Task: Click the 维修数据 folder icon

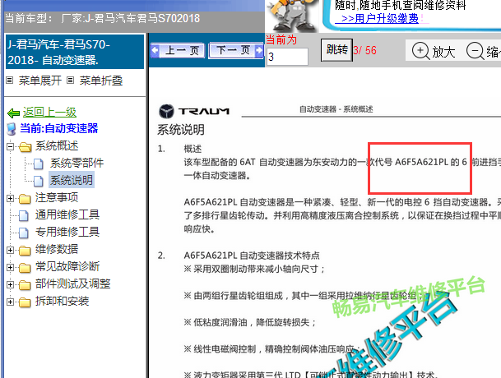Action: point(25,251)
